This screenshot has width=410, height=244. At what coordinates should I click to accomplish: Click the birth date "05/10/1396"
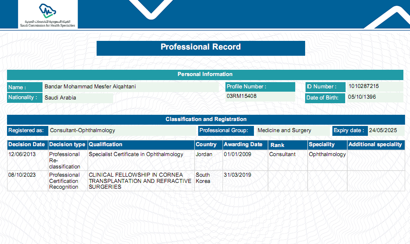pos(362,97)
